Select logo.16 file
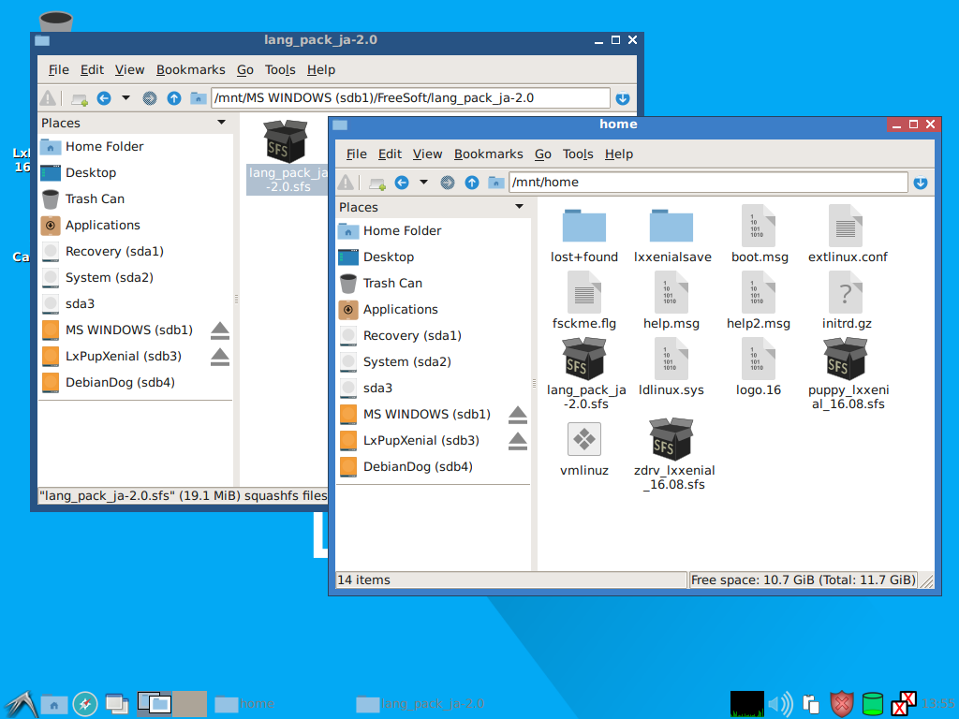The height and width of the screenshot is (719, 959). point(759,367)
